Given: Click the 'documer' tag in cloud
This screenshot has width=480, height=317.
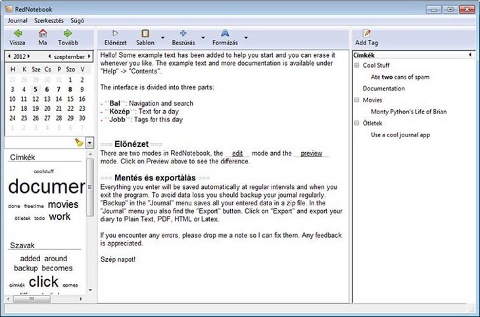Looking at the screenshot, I should [x=46, y=187].
